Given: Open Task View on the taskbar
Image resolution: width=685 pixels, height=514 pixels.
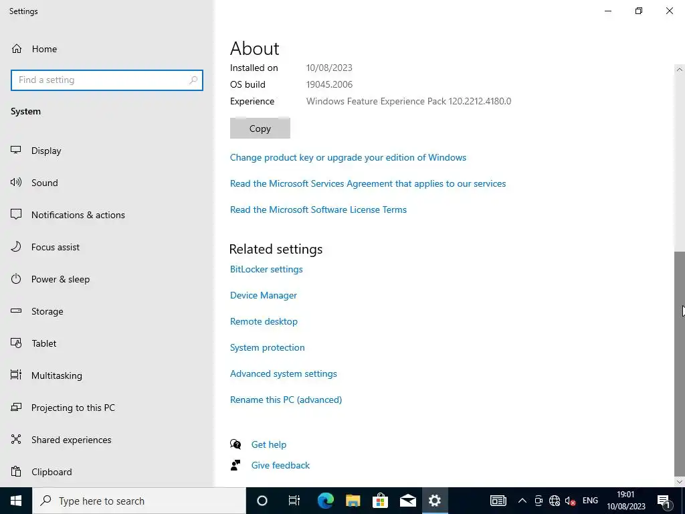Looking at the screenshot, I should click(x=294, y=501).
